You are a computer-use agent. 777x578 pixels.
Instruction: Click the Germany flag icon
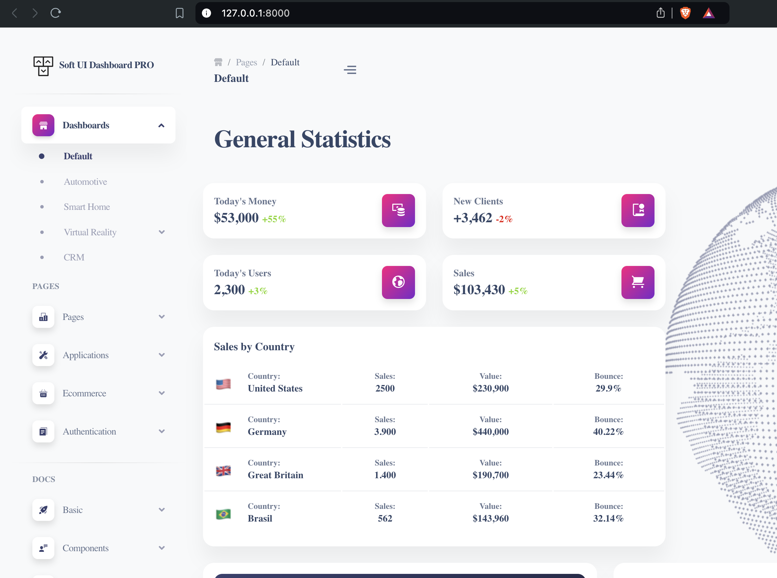click(x=223, y=427)
